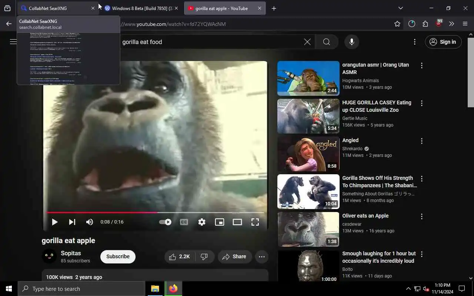The height and width of the screenshot is (296, 474).
Task: Close the YouTube tab
Action: click(x=260, y=8)
